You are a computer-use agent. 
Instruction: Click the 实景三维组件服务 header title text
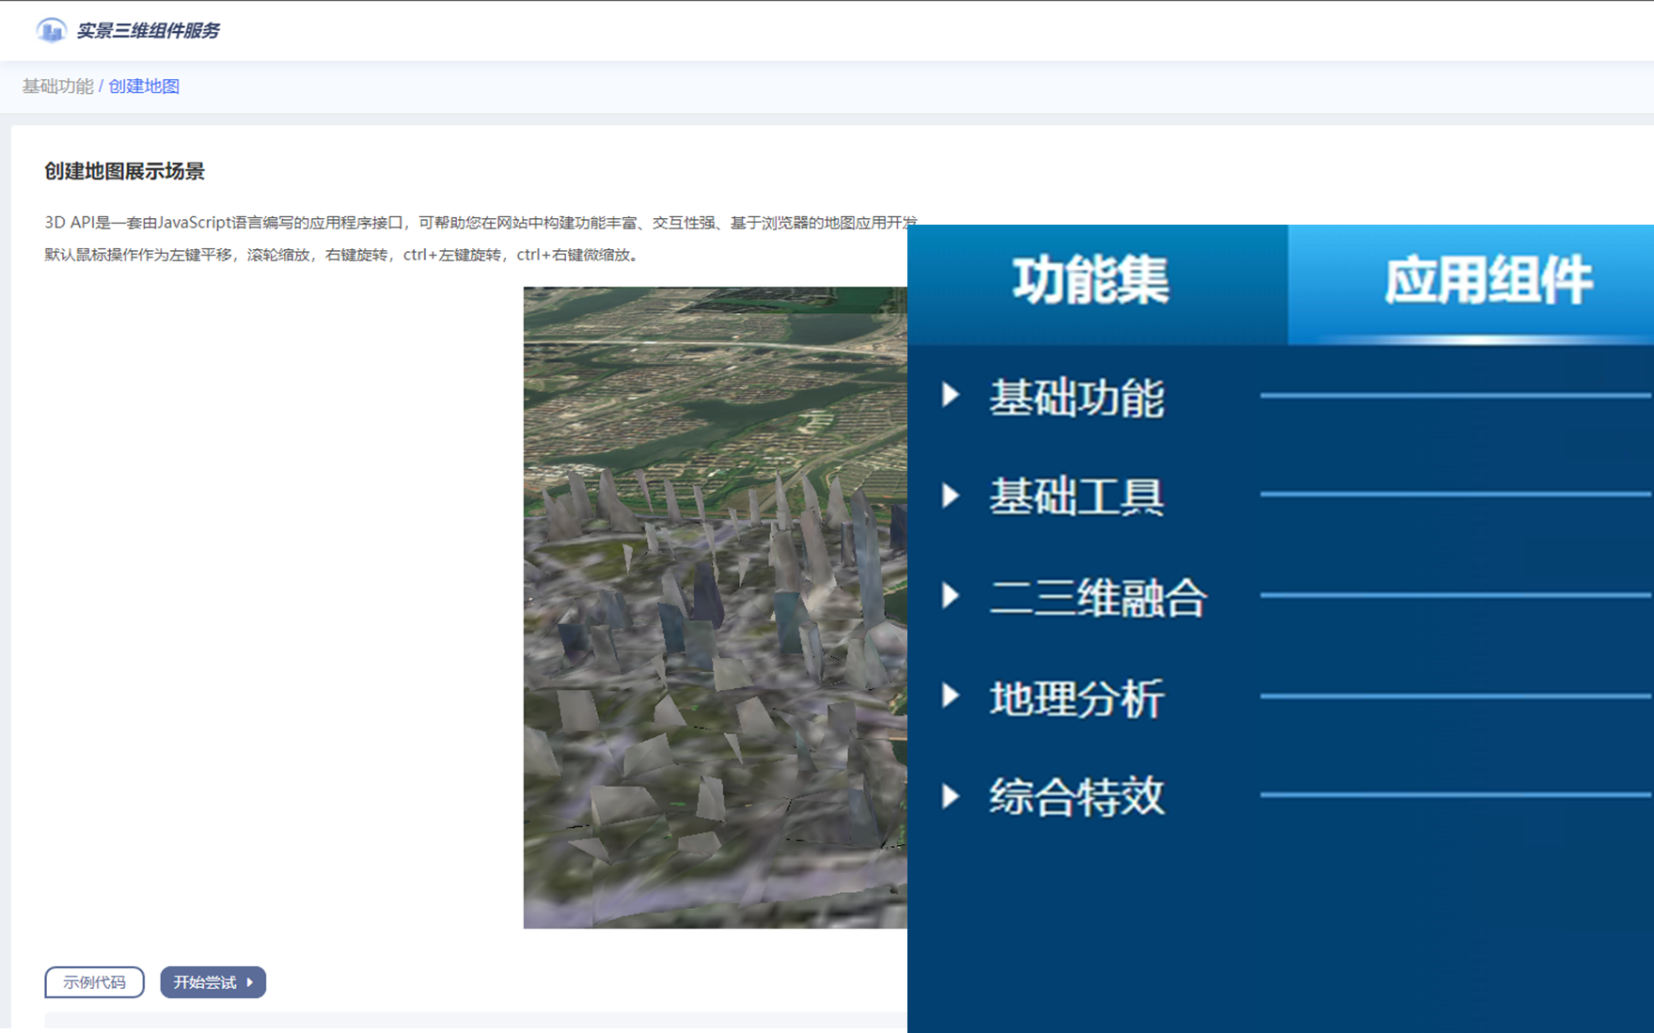(148, 31)
